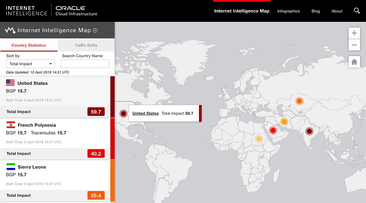Select the Sierra Leone country name

click(32, 167)
